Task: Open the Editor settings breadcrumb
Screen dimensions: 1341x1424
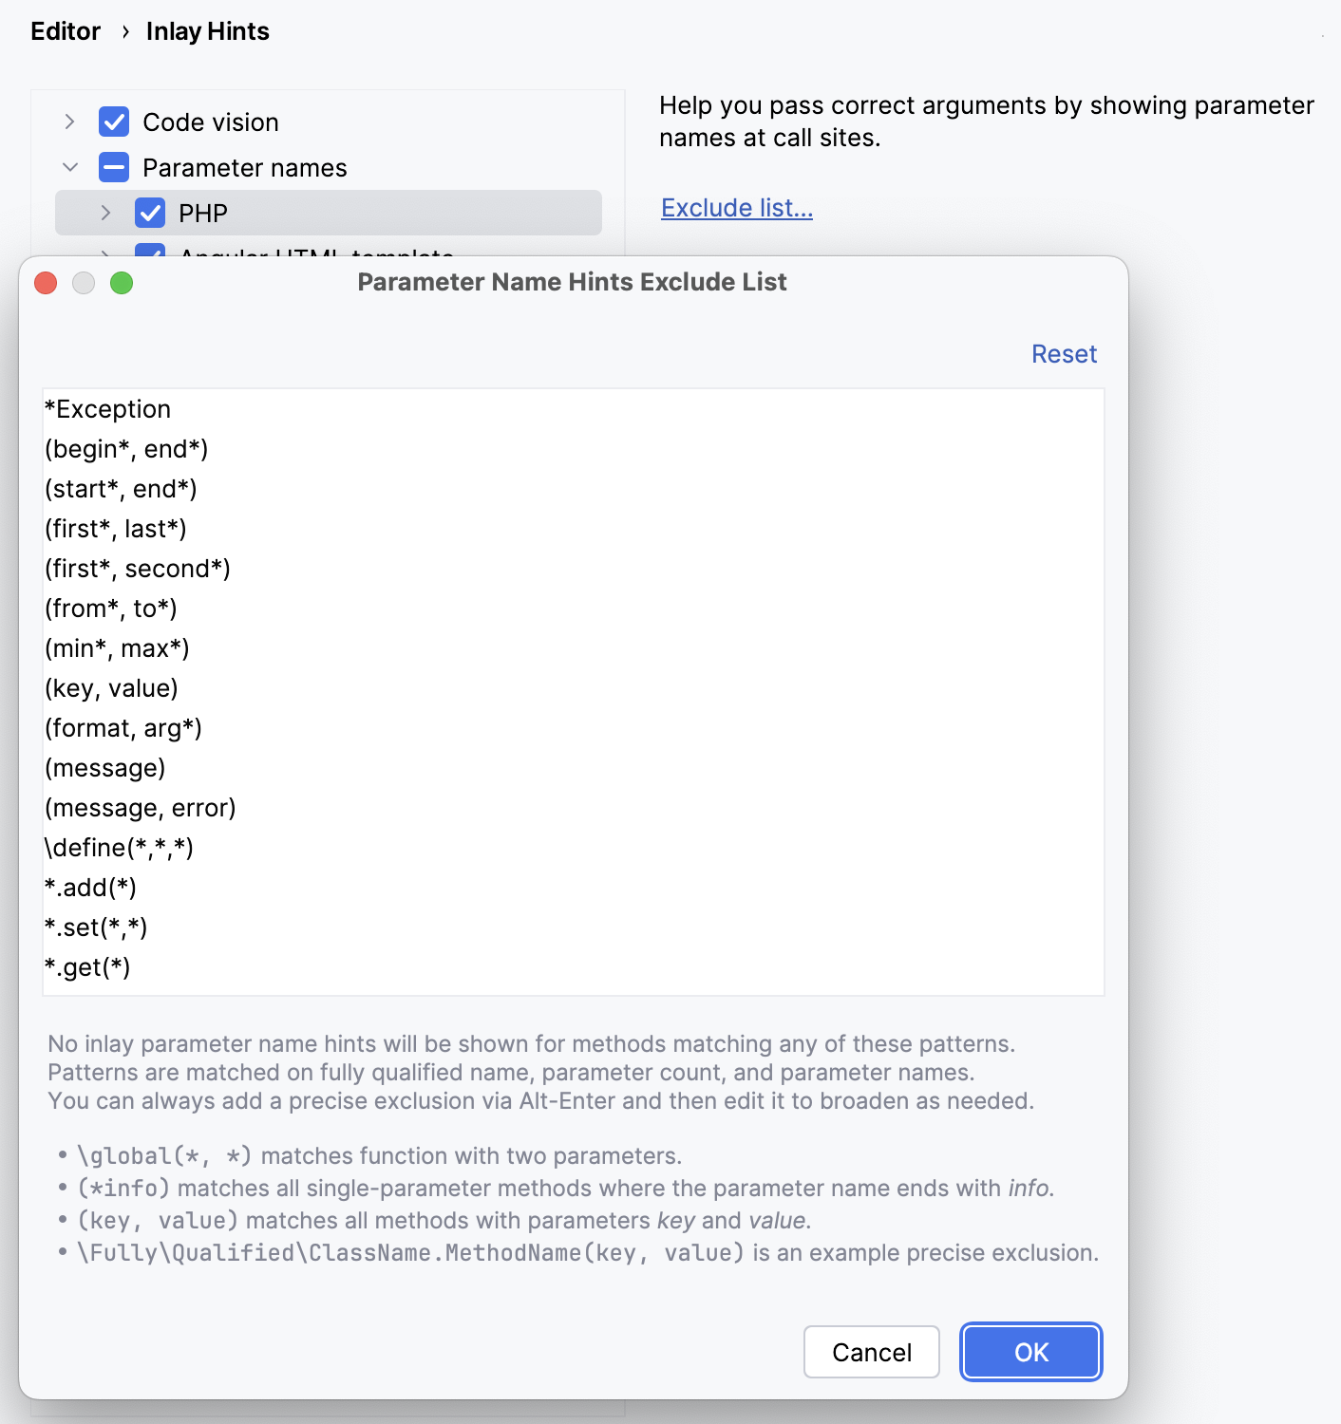Action: coord(65,30)
